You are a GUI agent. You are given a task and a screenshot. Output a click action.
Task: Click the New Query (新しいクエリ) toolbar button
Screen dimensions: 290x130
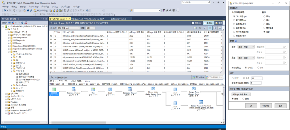click(x=41, y=10)
